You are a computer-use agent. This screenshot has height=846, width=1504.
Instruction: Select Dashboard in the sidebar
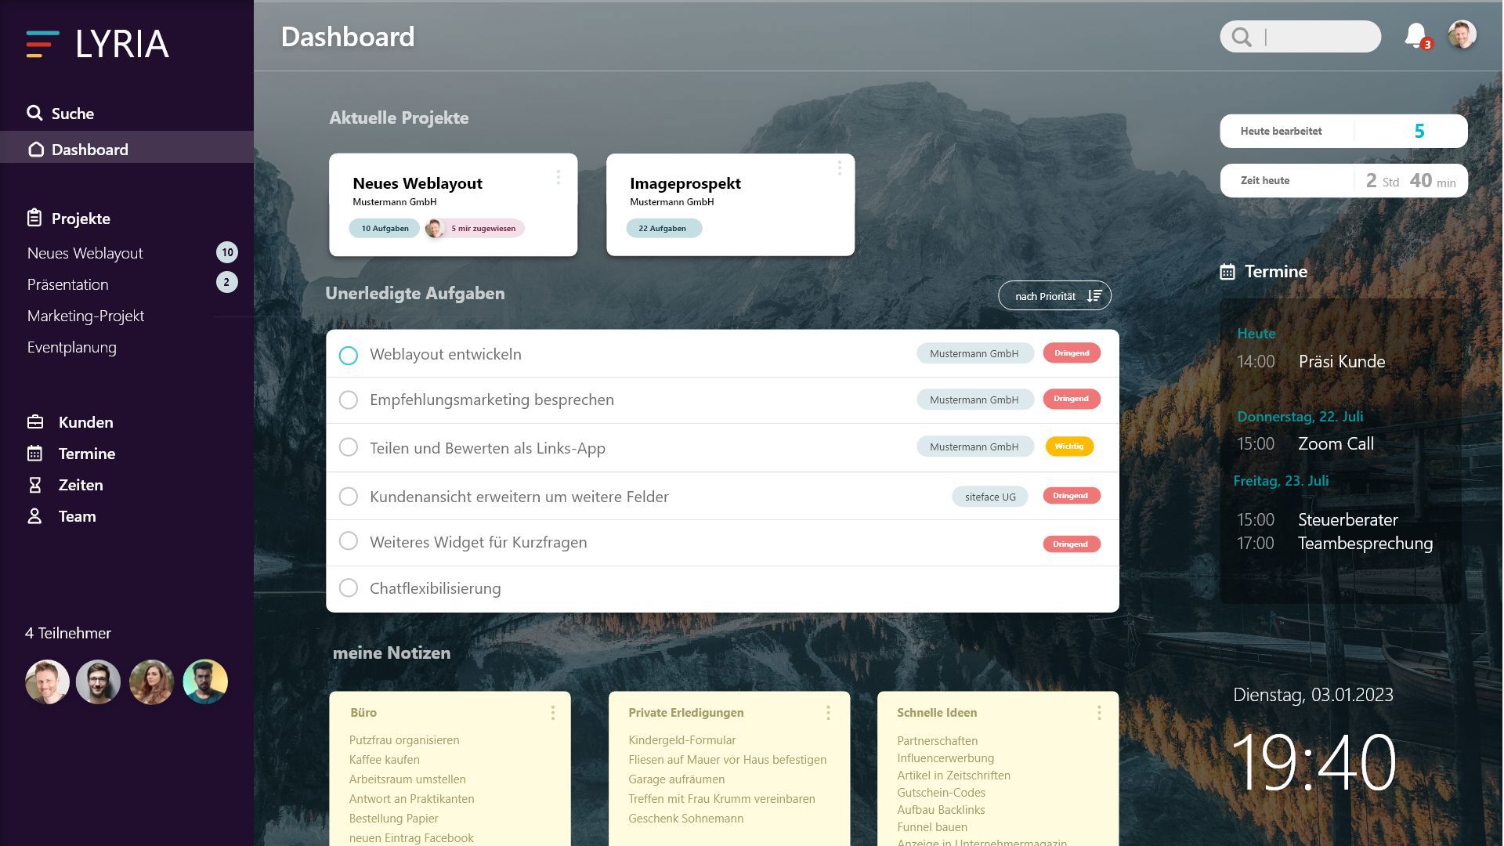[89, 149]
